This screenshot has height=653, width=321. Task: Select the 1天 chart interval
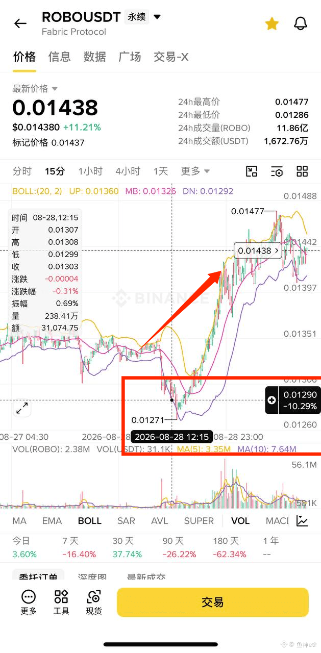coord(160,171)
